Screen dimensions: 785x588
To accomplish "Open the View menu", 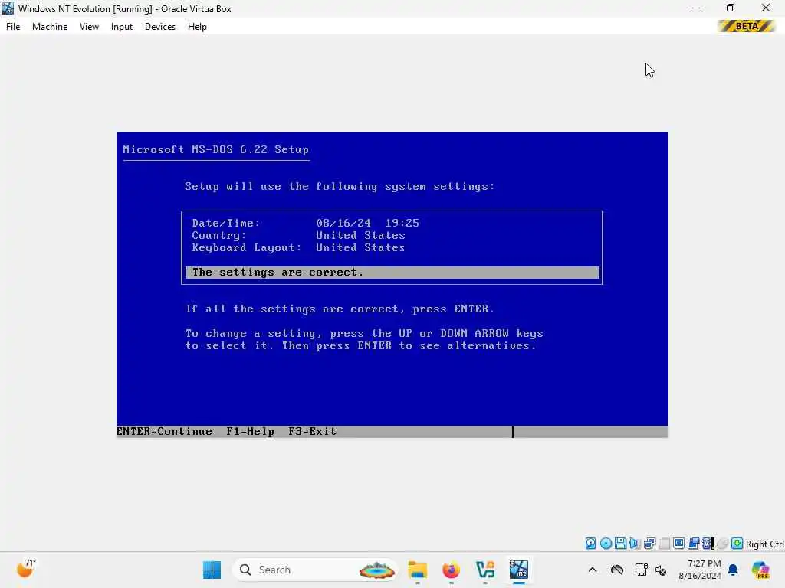I will click(89, 27).
